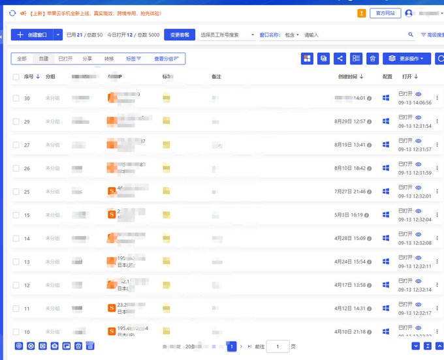Click the 官方网站 button
This screenshot has height=360, width=444.
(x=385, y=13)
